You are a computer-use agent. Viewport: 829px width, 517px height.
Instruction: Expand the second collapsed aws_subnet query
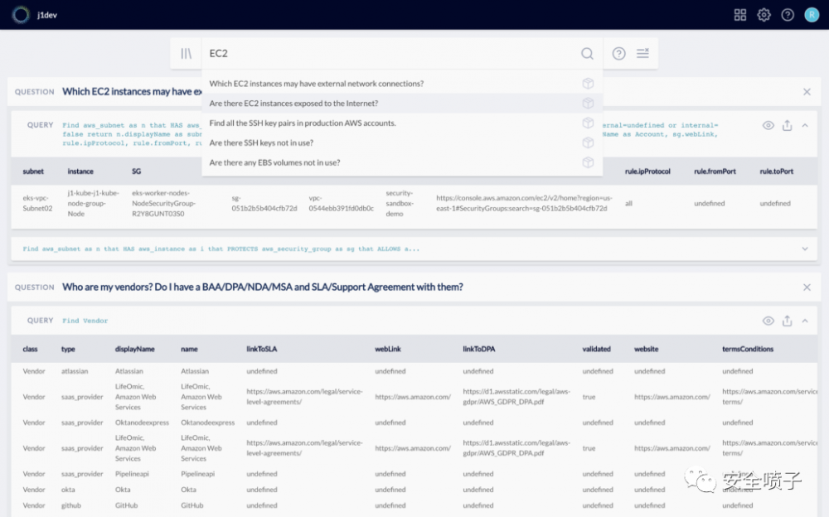[805, 249]
